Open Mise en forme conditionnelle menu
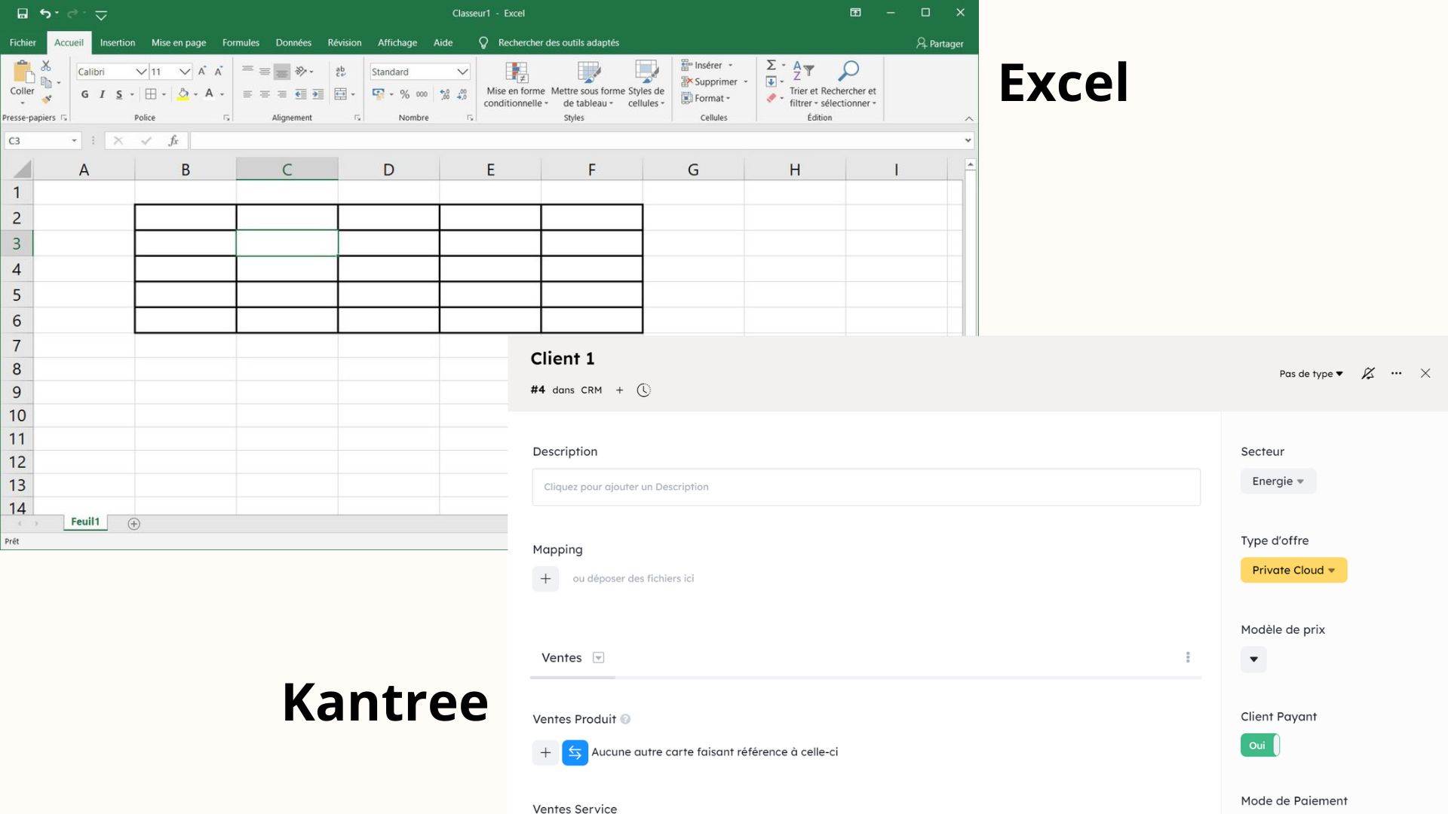The height and width of the screenshot is (814, 1448). [516, 84]
